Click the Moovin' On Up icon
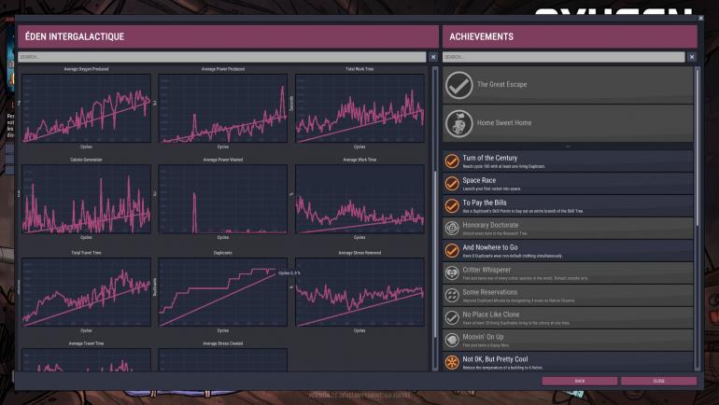Screen dimensions: 719x405 point(452,340)
